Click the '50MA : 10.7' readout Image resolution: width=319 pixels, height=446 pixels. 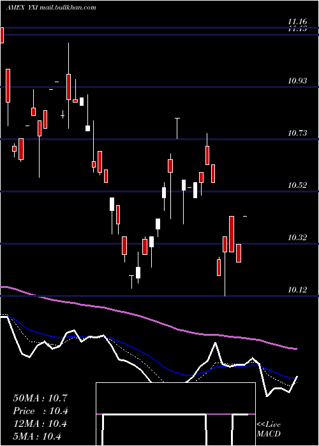(40, 398)
